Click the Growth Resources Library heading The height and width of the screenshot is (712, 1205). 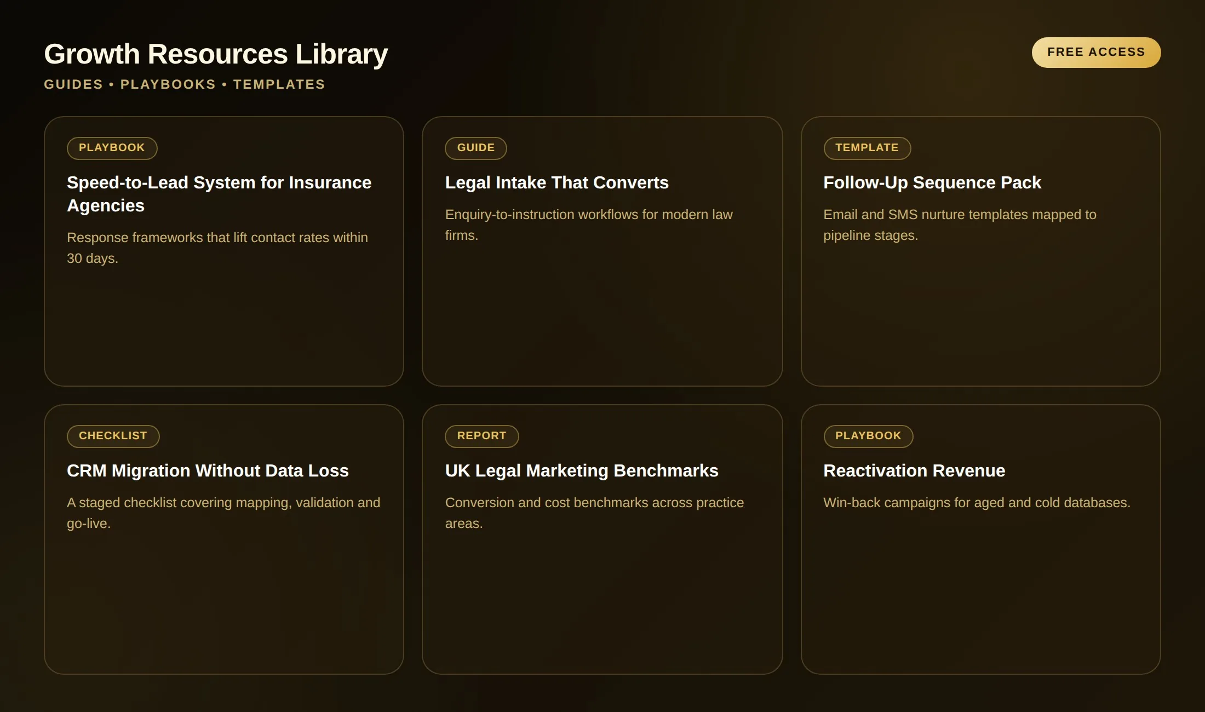point(216,54)
